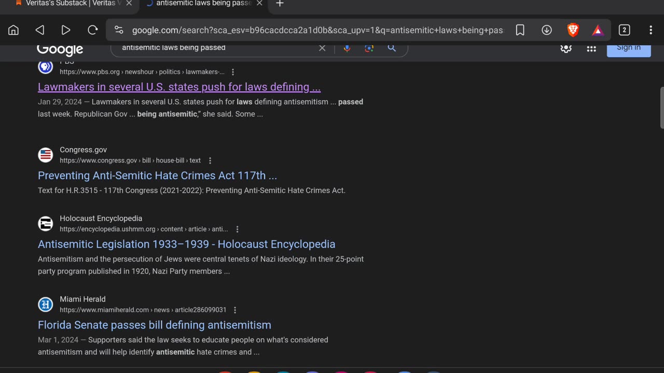Open the browser three-dot main menu

[651, 30]
